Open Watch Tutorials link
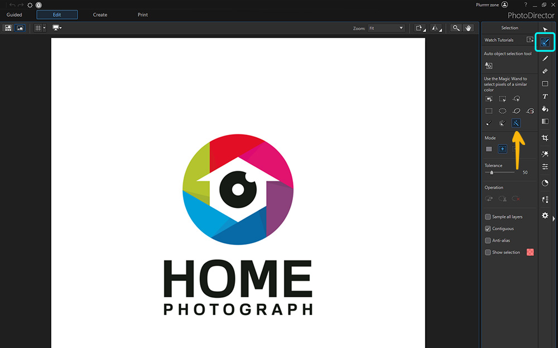Viewport: 558px width, 348px height. 499,40
